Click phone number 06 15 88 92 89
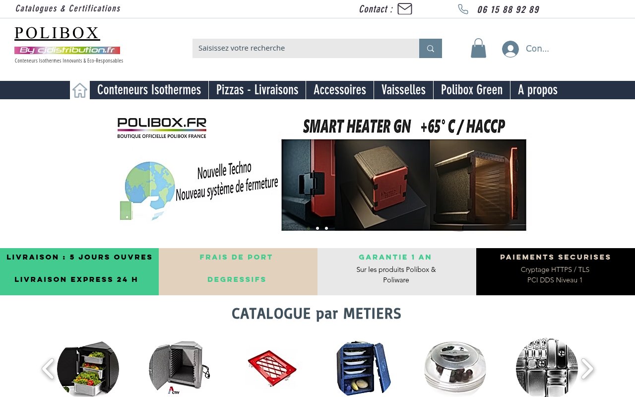This screenshot has height=397, width=635. pyautogui.click(x=508, y=9)
